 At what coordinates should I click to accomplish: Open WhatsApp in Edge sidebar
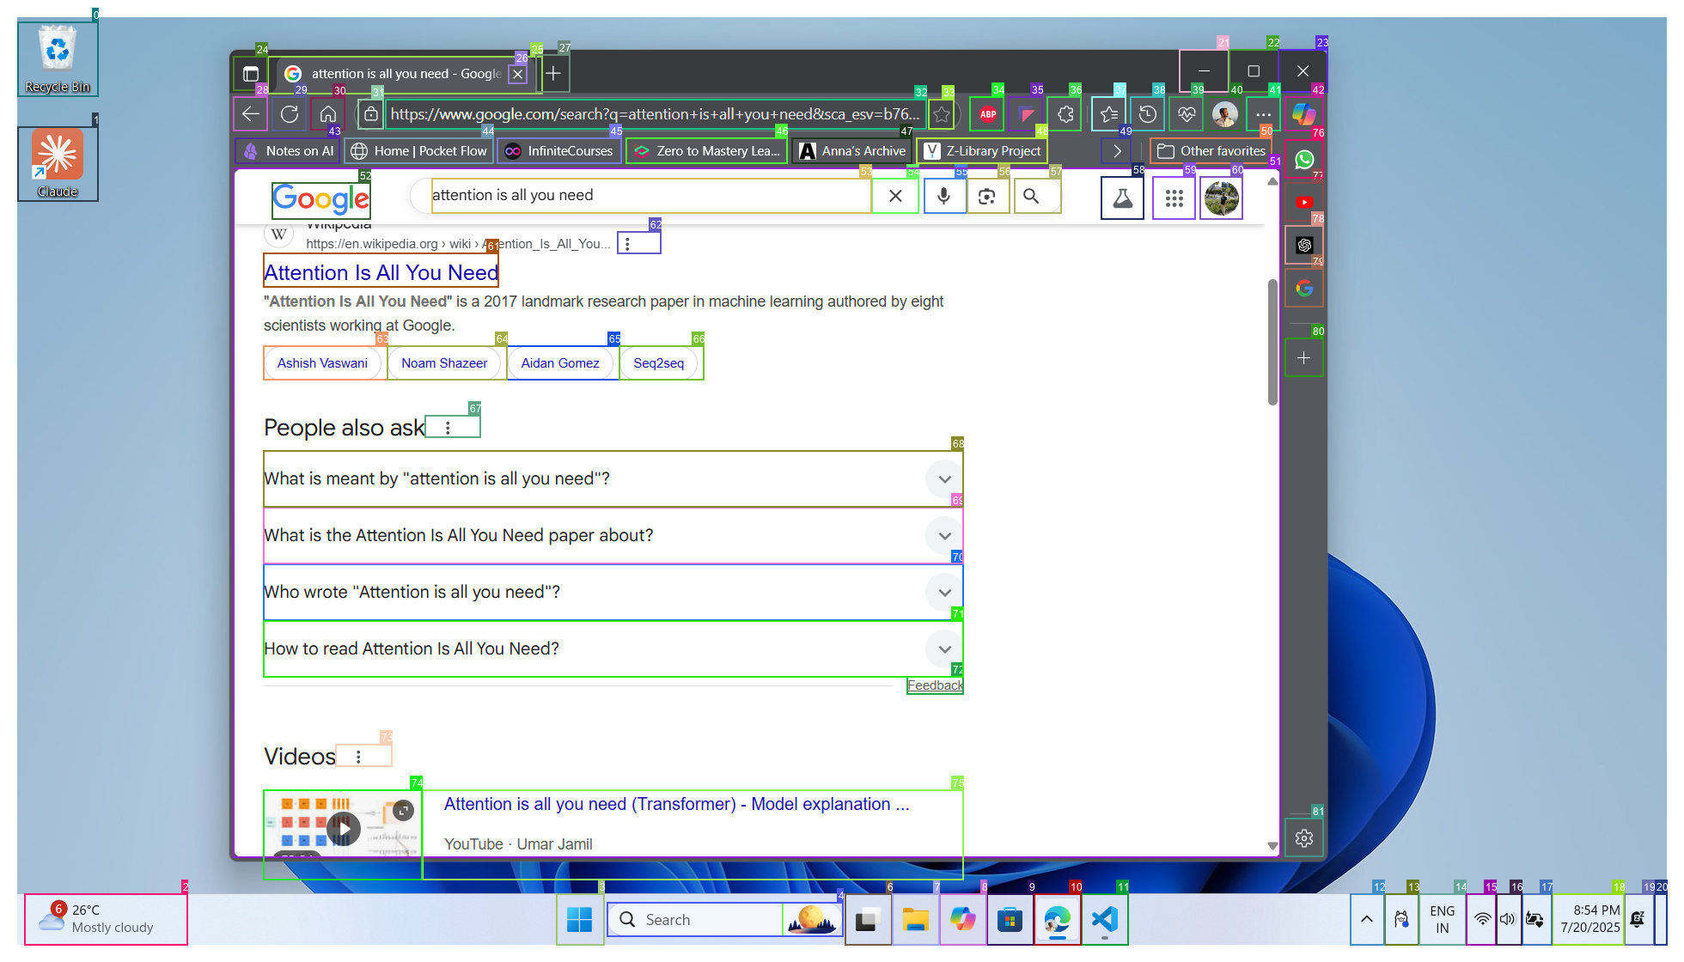[x=1304, y=159]
